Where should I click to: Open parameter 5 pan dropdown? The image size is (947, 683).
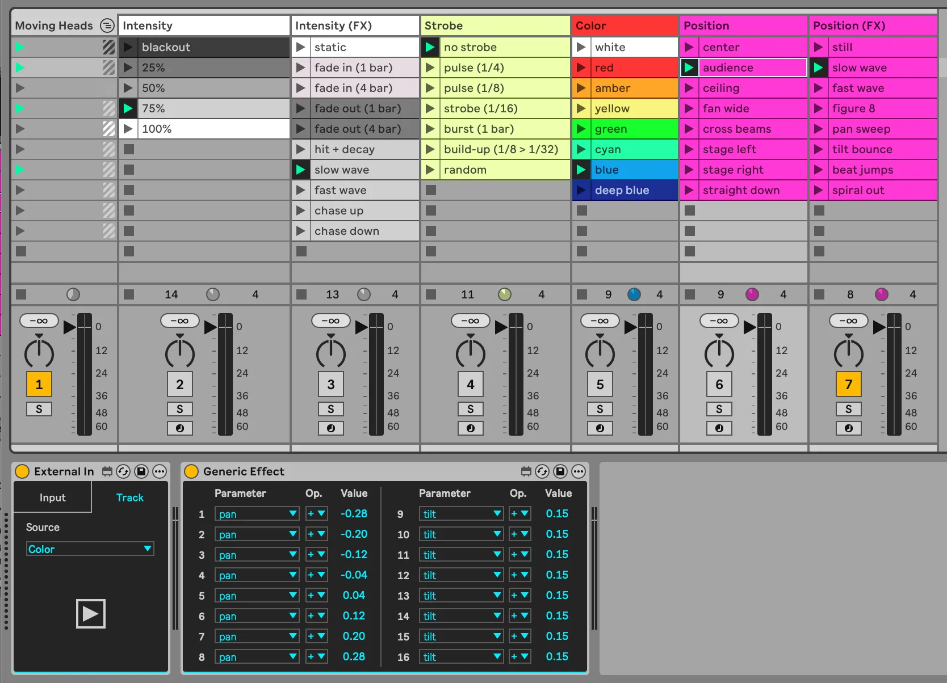point(257,596)
